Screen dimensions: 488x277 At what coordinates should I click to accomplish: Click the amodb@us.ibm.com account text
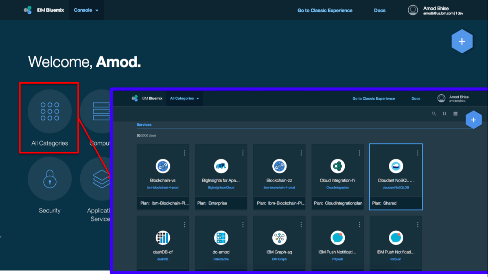[438, 13]
